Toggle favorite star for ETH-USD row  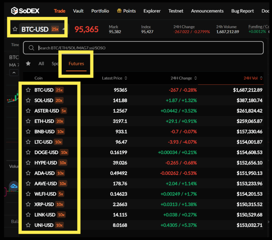[28, 121]
